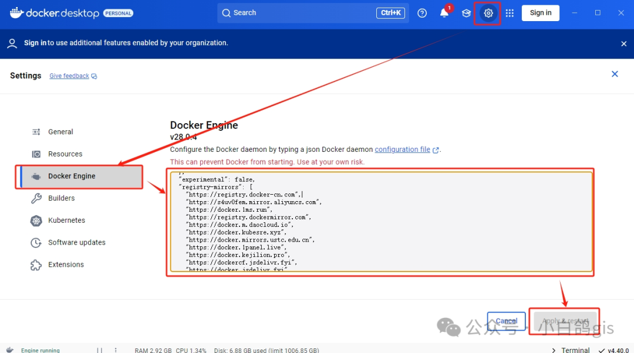634x353 pixels.
Task: Click the s4uv0fem.mirror.aliyuncs.com mirror line
Action: pyautogui.click(x=254, y=202)
